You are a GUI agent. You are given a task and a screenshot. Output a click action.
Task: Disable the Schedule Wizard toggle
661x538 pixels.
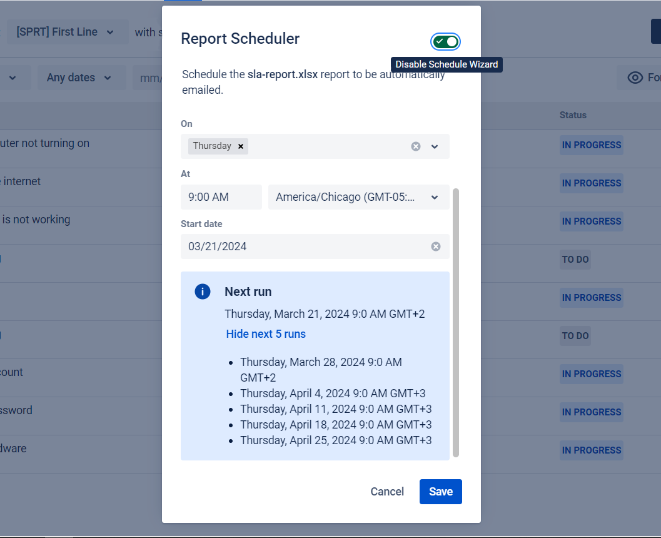tap(446, 42)
